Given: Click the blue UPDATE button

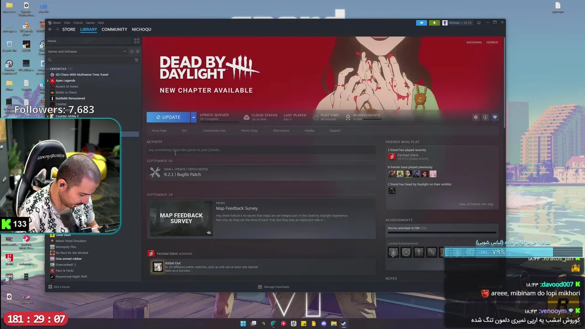Looking at the screenshot, I should [x=168, y=117].
